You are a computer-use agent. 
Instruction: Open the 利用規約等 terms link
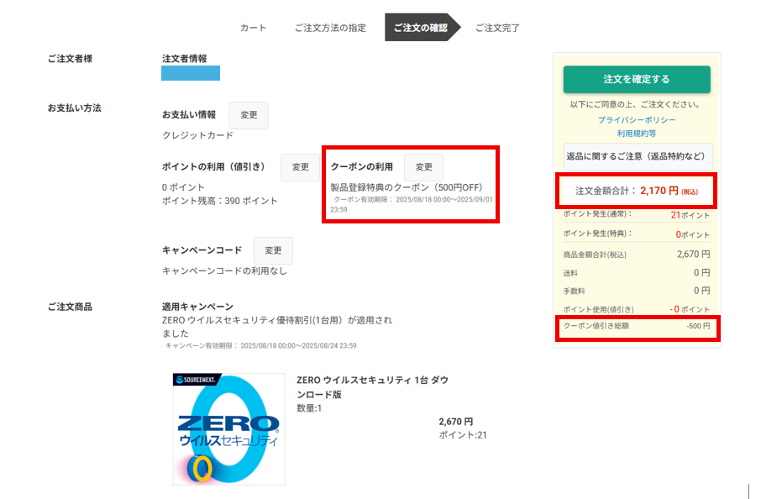(x=637, y=134)
